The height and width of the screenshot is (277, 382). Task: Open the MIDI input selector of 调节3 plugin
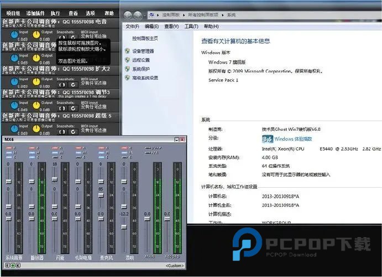coord(94,107)
